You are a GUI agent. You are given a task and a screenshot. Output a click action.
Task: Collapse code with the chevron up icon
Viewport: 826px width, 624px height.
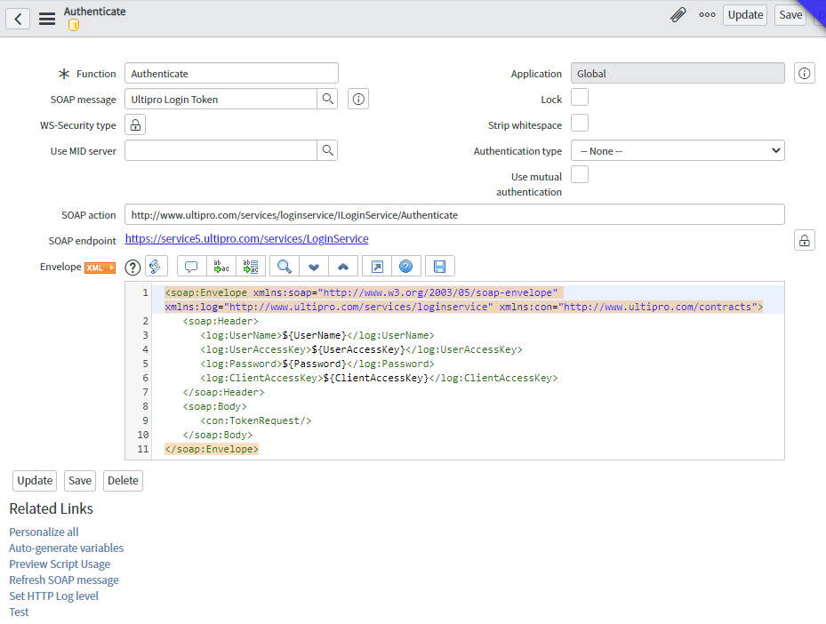coord(342,266)
